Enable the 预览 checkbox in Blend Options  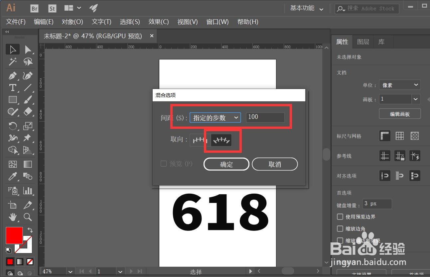(x=163, y=164)
